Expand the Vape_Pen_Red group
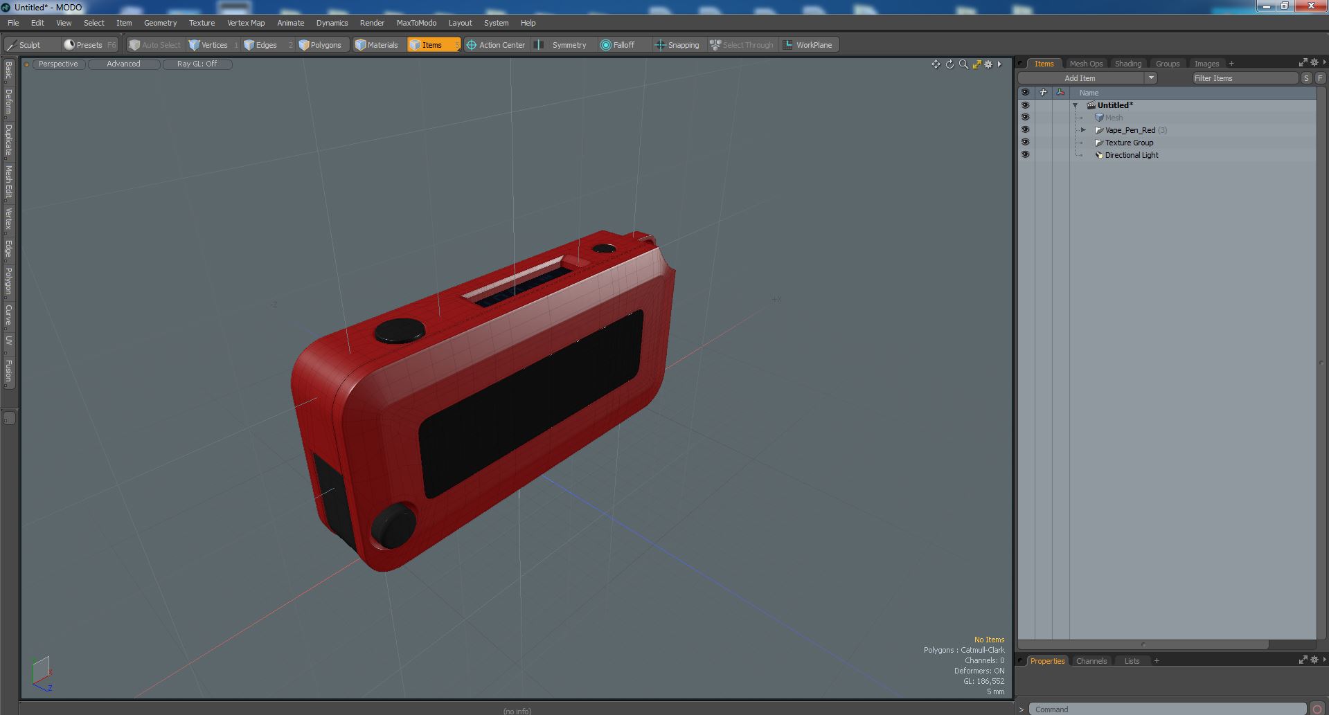The image size is (1329, 715). (x=1084, y=130)
